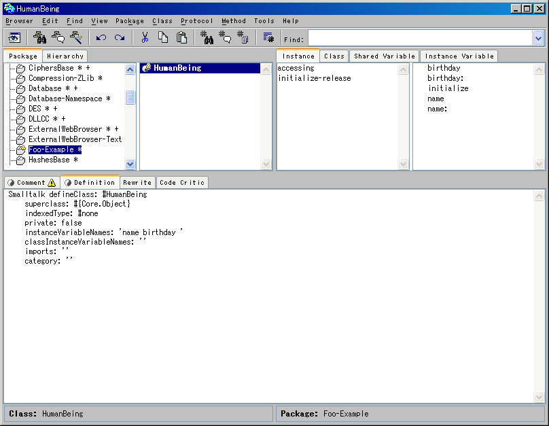Open the Help menu
549x426 pixels.
point(291,21)
